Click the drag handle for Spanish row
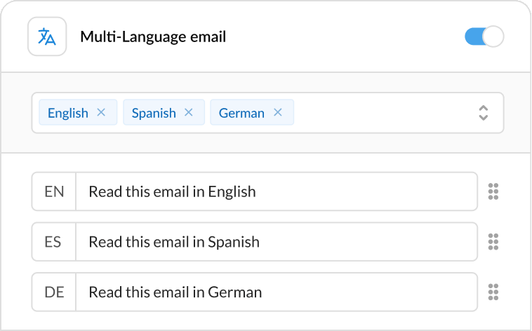Image resolution: width=532 pixels, height=331 pixels. pos(493,242)
